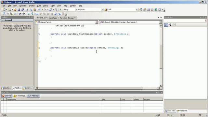Open the Toolbox wrench-and-hammer toolbar icon
The height and width of the screenshot is (117, 208).
[x=152, y=9]
